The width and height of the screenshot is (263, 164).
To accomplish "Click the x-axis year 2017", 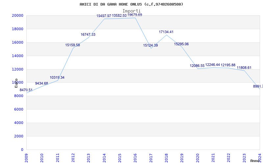I will (x=151, y=158).
